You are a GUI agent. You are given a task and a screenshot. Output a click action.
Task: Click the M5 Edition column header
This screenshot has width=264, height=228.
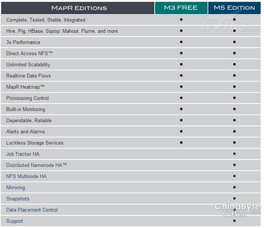coord(234,8)
